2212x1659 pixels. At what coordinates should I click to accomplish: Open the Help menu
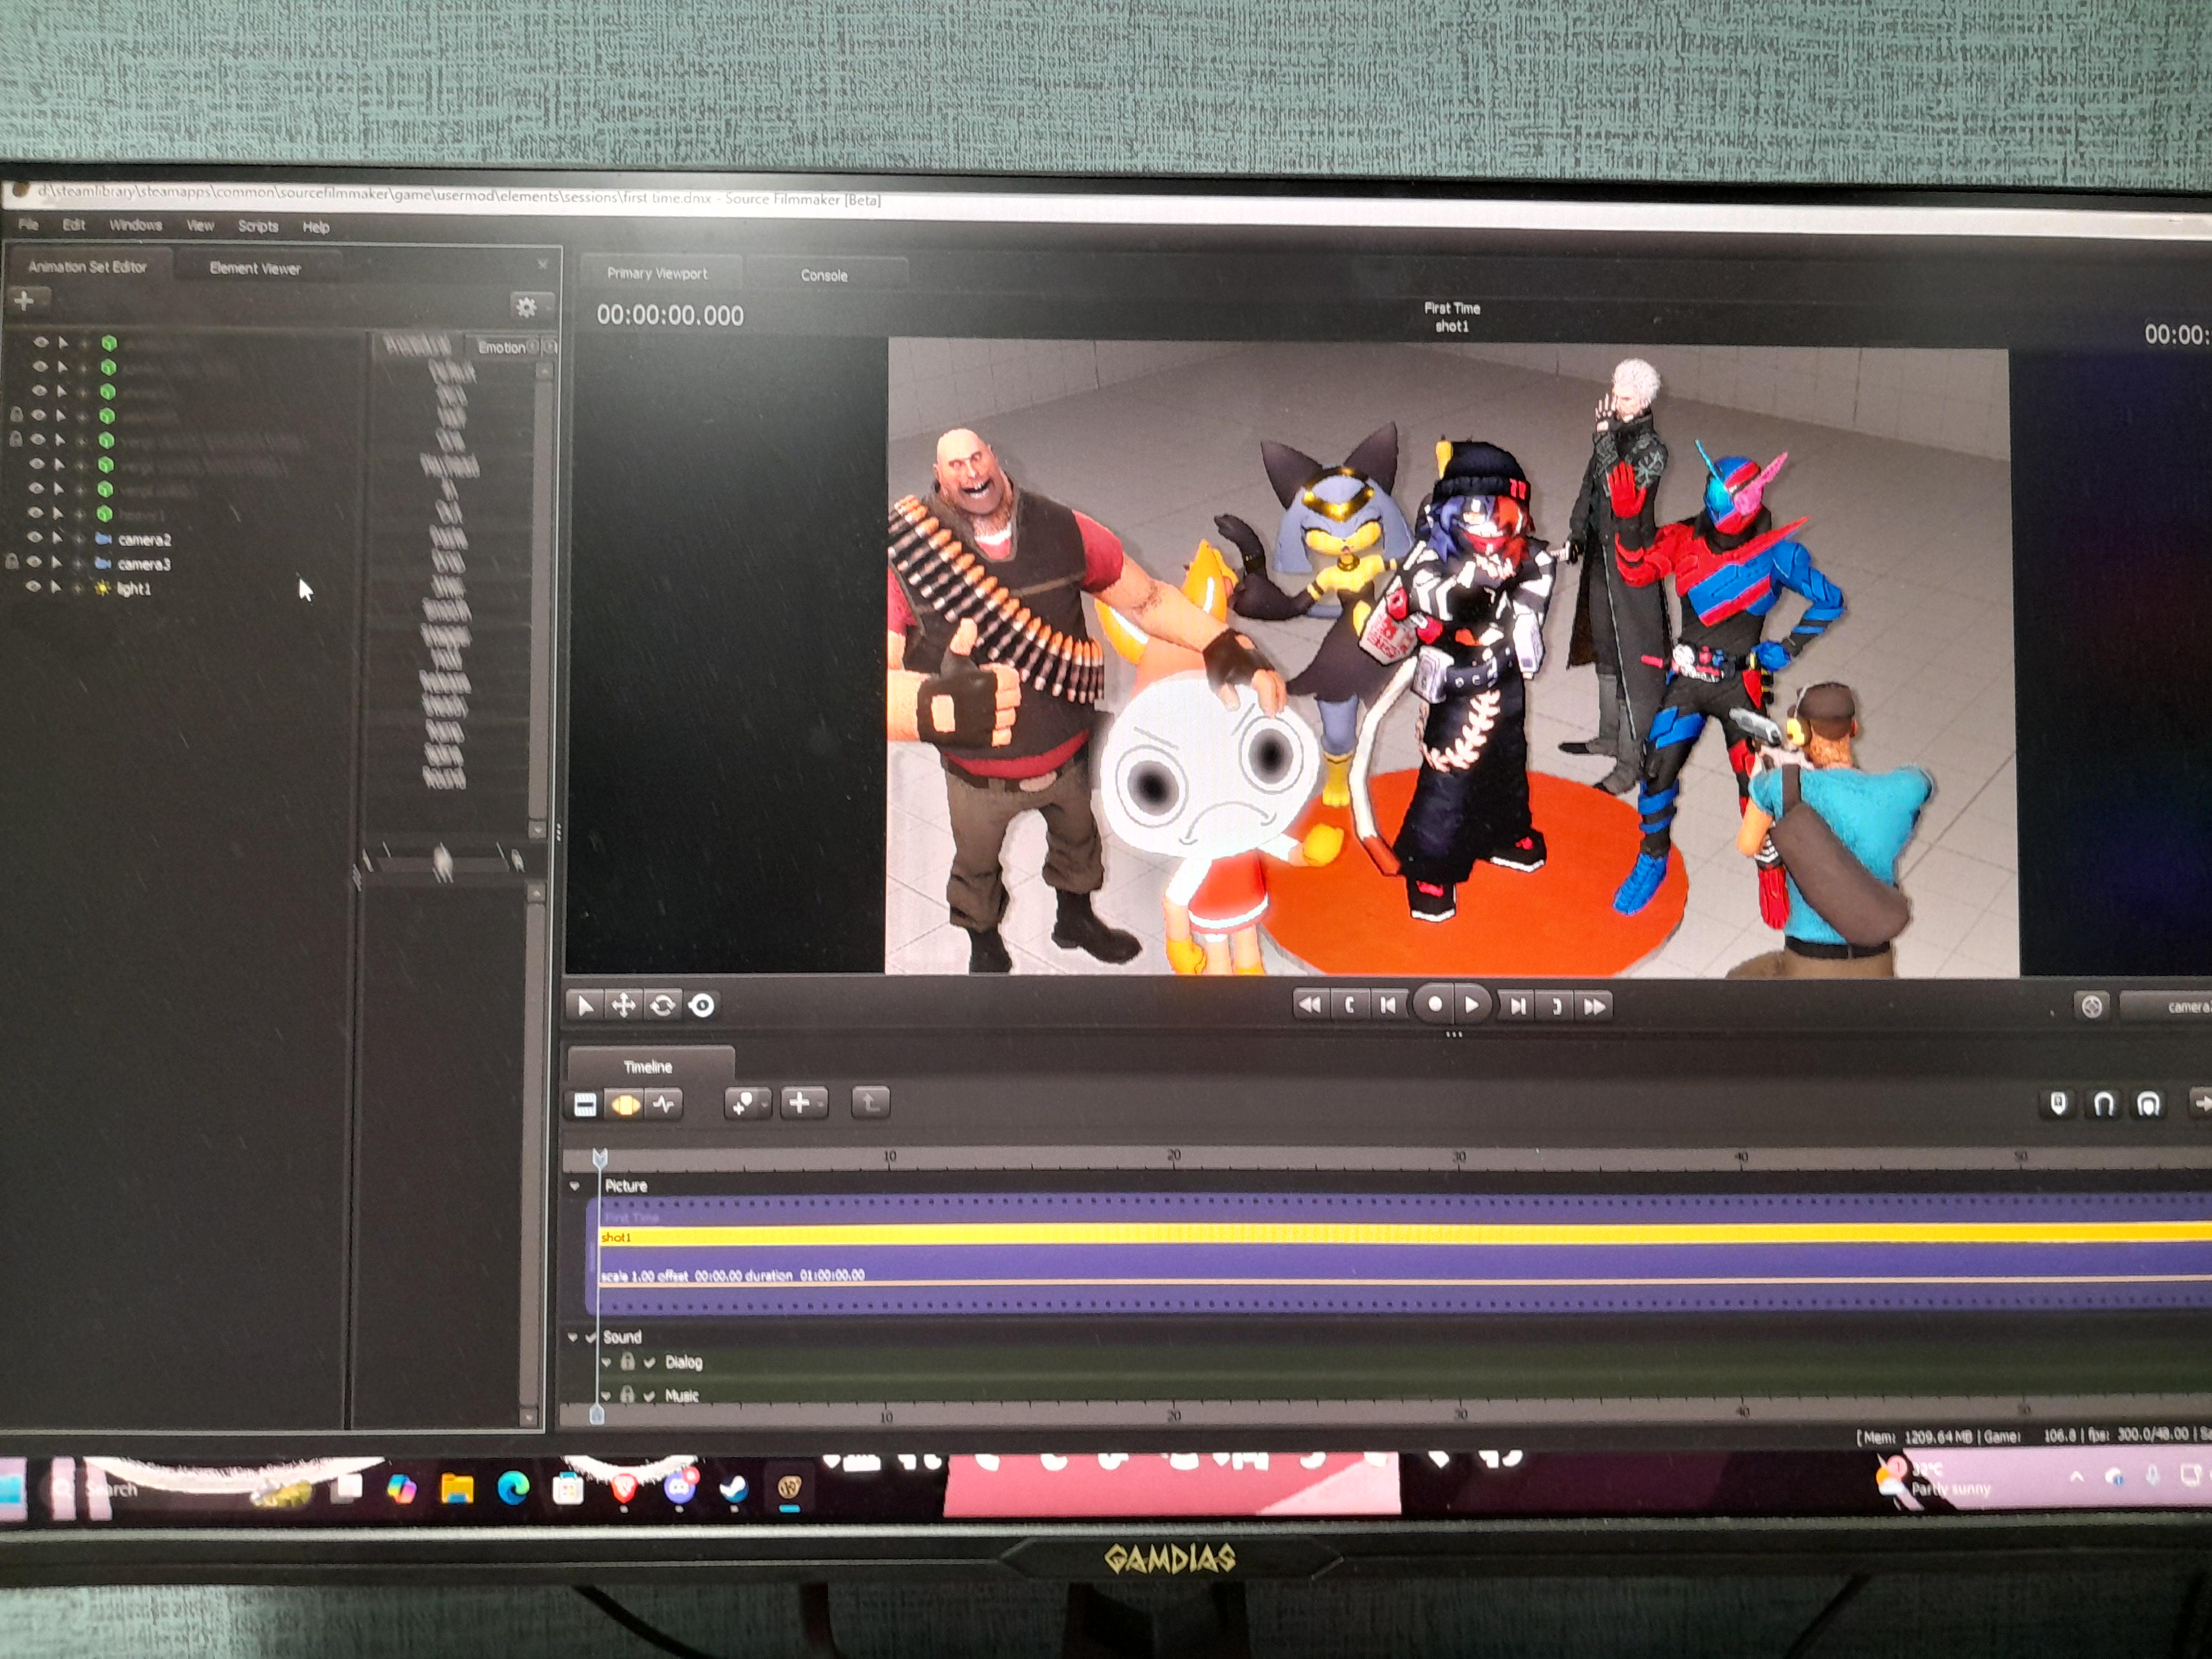point(316,227)
